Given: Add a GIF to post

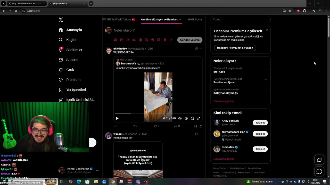Looking at the screenshot, I should pyautogui.click(x=122, y=40).
